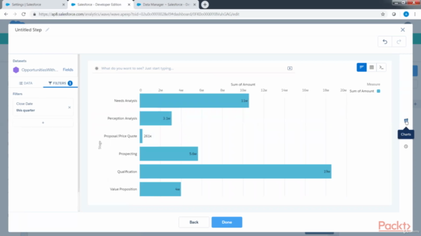Click the Datasets heading
The width and height of the screenshot is (421, 236).
click(20, 61)
